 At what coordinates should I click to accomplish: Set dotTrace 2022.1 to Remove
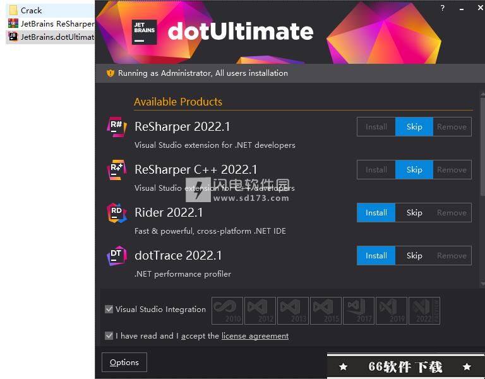[452, 256]
